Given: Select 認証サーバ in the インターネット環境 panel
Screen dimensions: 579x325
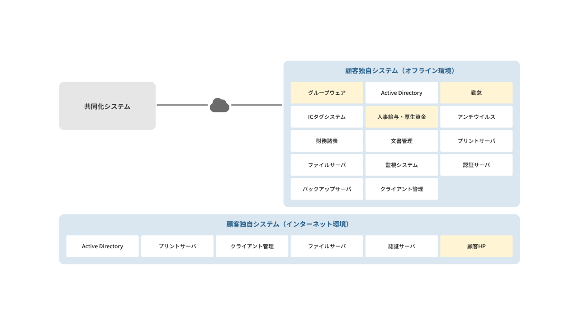Looking at the screenshot, I should pos(402,246).
